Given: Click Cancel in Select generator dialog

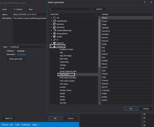Looking at the screenshot, I should click(146, 109).
